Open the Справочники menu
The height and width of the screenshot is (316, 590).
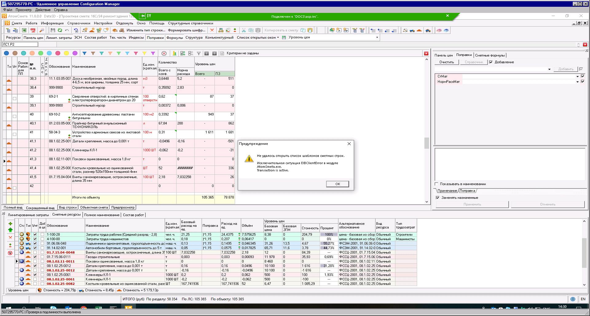(x=79, y=23)
